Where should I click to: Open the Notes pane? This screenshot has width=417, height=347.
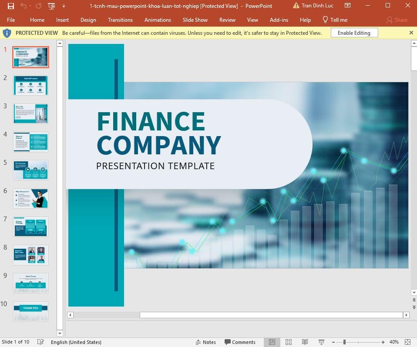206,342
